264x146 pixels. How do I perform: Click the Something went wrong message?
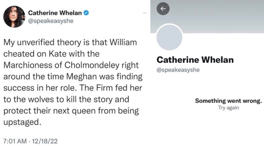tap(228, 101)
